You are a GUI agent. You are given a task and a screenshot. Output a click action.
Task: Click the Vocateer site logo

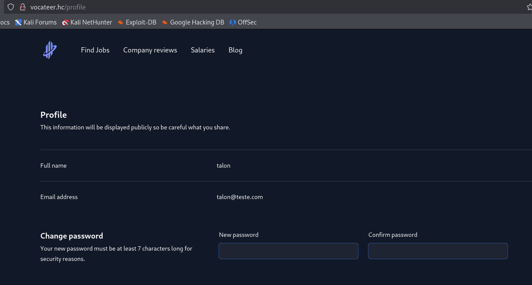click(x=50, y=50)
